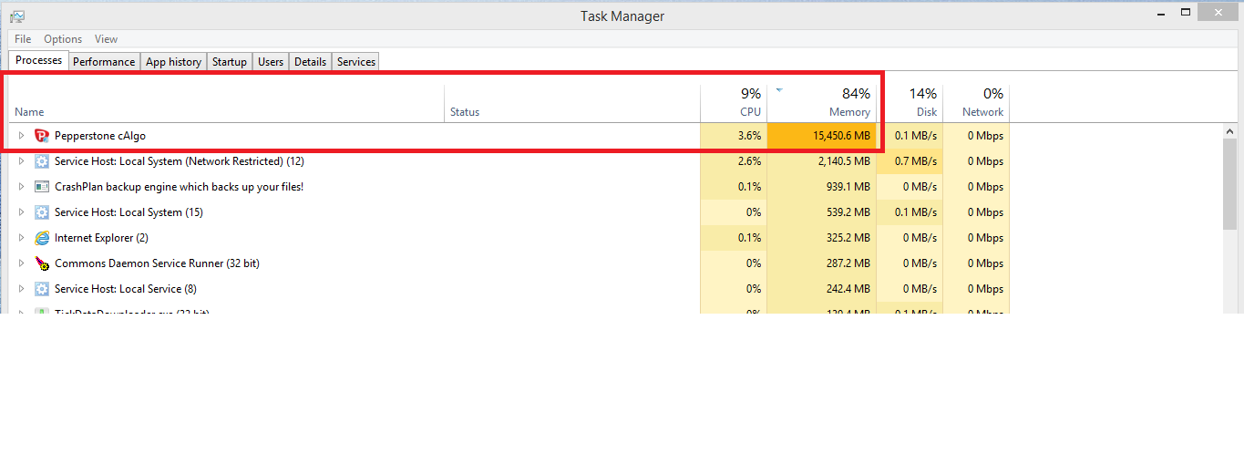Click the Service Host: Local System (Network Restricted) gear icon

[x=41, y=161]
